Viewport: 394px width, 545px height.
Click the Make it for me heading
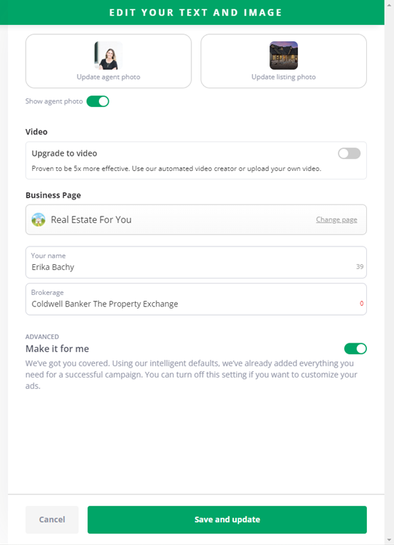(57, 348)
